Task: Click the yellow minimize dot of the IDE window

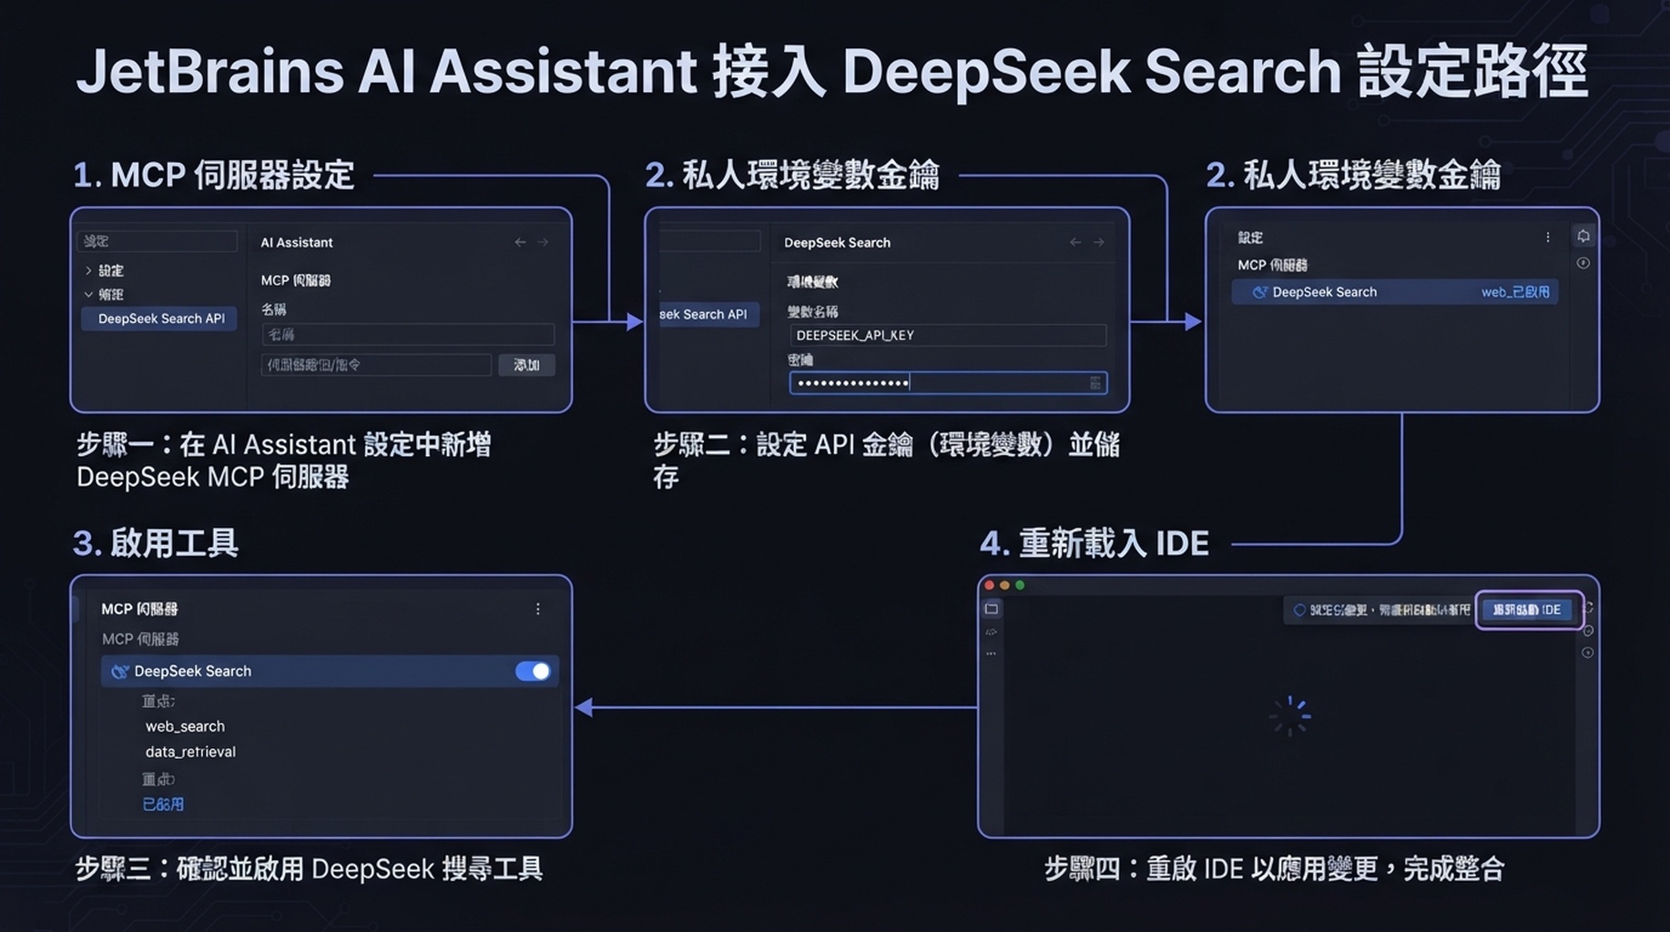Action: point(1004,585)
